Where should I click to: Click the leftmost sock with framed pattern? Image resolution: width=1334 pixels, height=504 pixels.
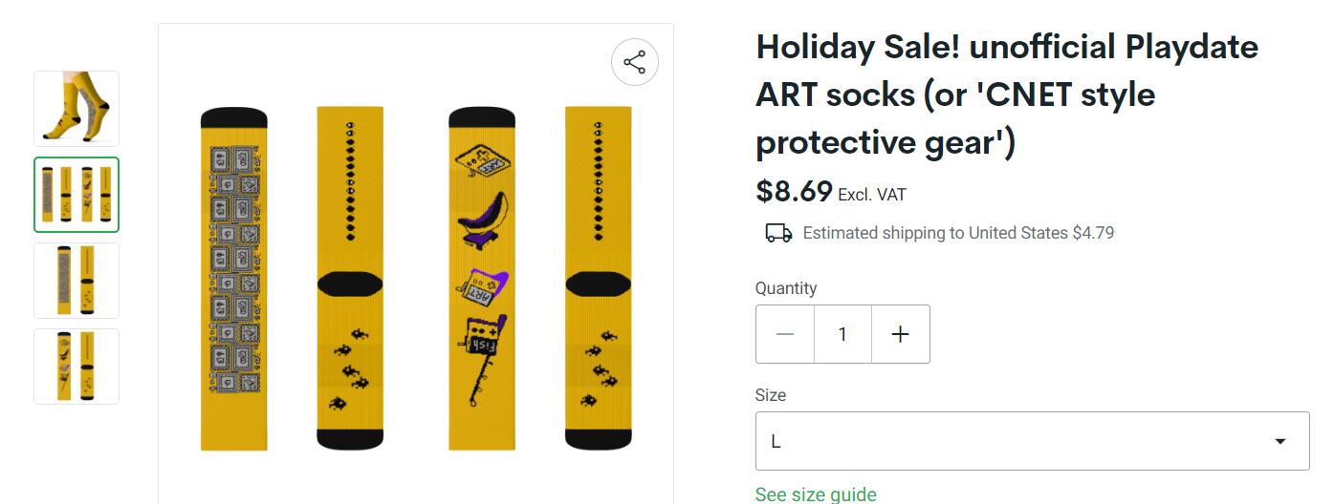pos(233,277)
